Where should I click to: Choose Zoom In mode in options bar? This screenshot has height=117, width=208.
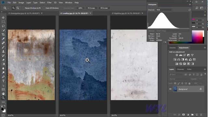(13, 8)
